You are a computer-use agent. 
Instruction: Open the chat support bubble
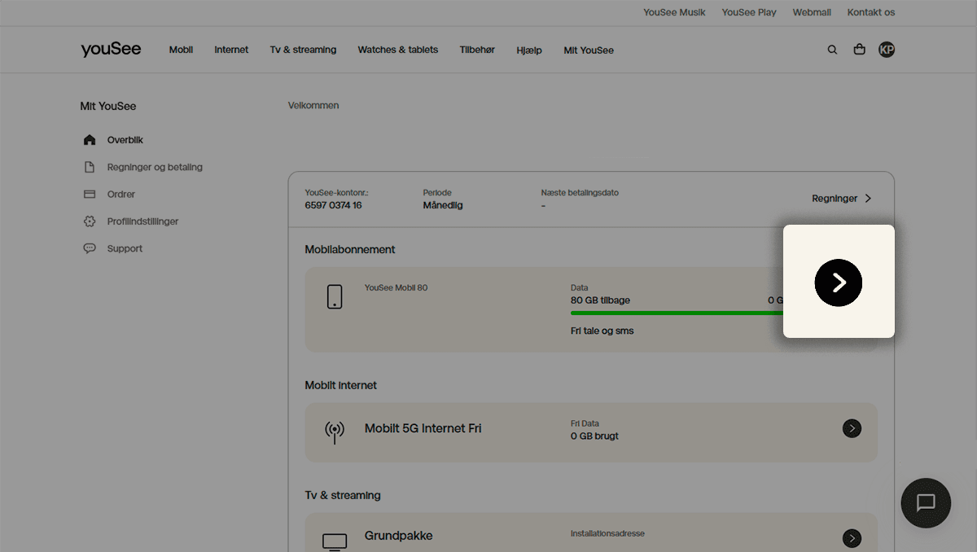(x=926, y=502)
